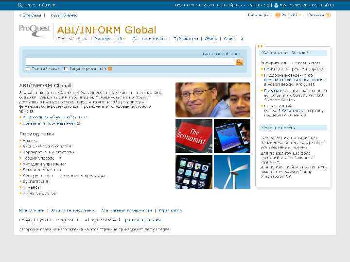Open the Site map footer link
The height and width of the screenshot is (262, 350).
point(170,210)
